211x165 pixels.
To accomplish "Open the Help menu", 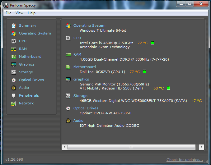I will (31, 13).
